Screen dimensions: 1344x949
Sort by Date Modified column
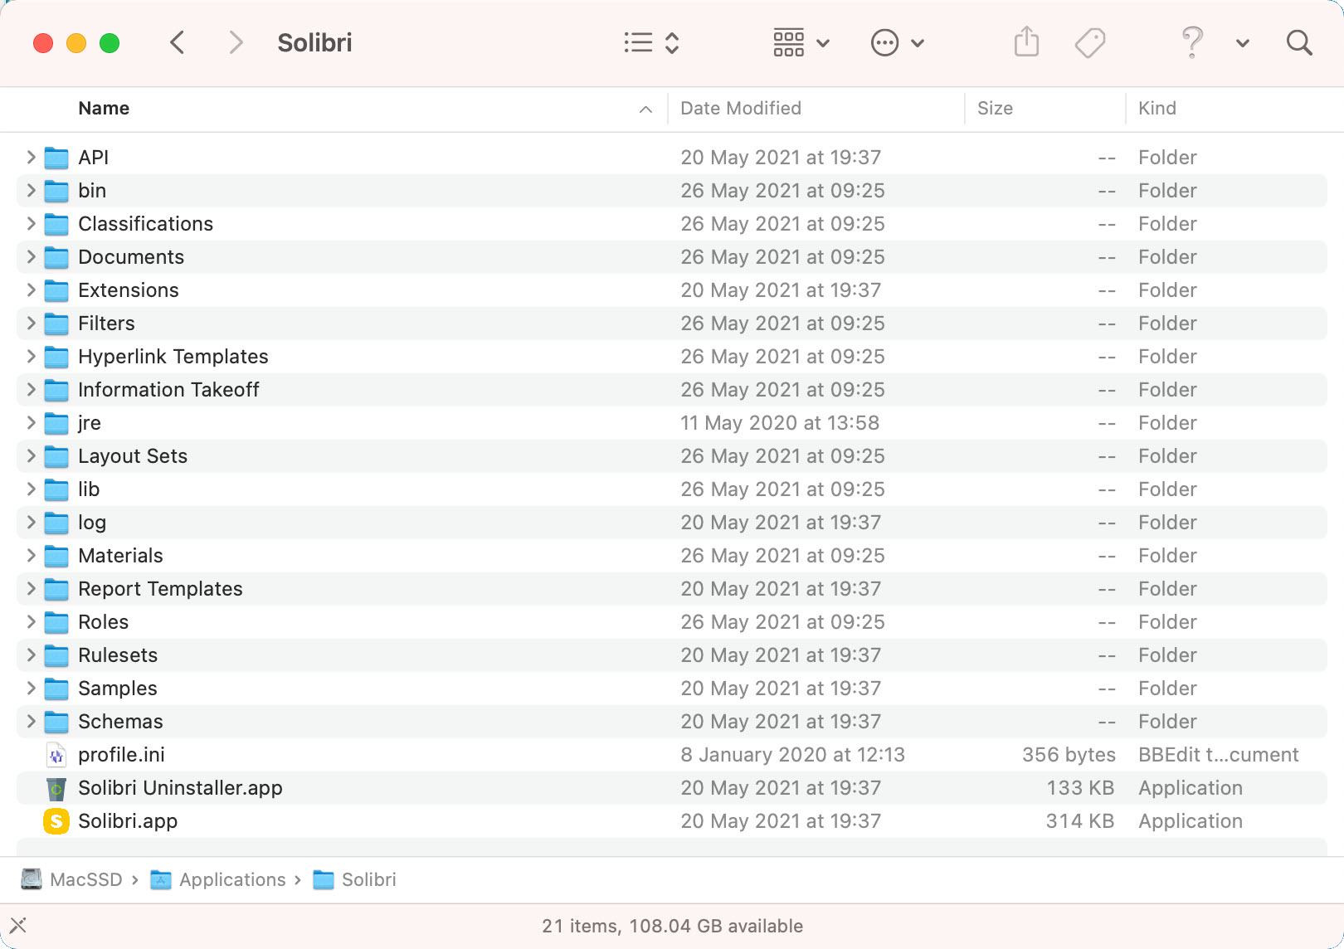[x=741, y=109]
